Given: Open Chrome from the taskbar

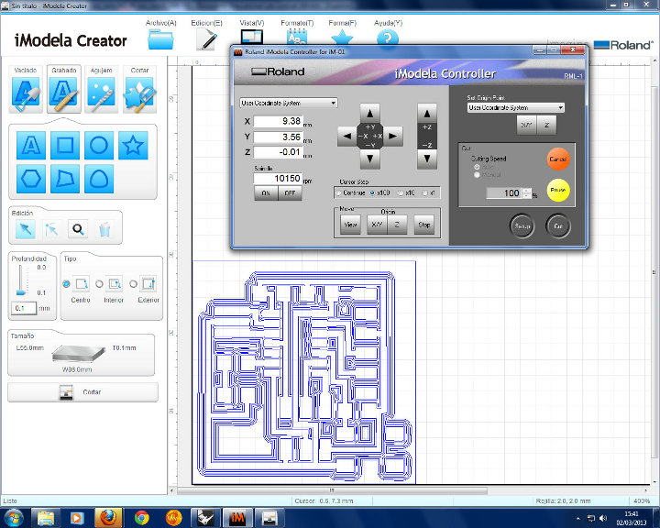Looking at the screenshot, I should click(142, 518).
